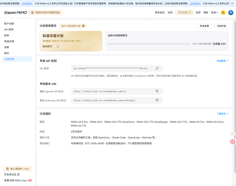Open the user avatar profile menu

(230, 13)
